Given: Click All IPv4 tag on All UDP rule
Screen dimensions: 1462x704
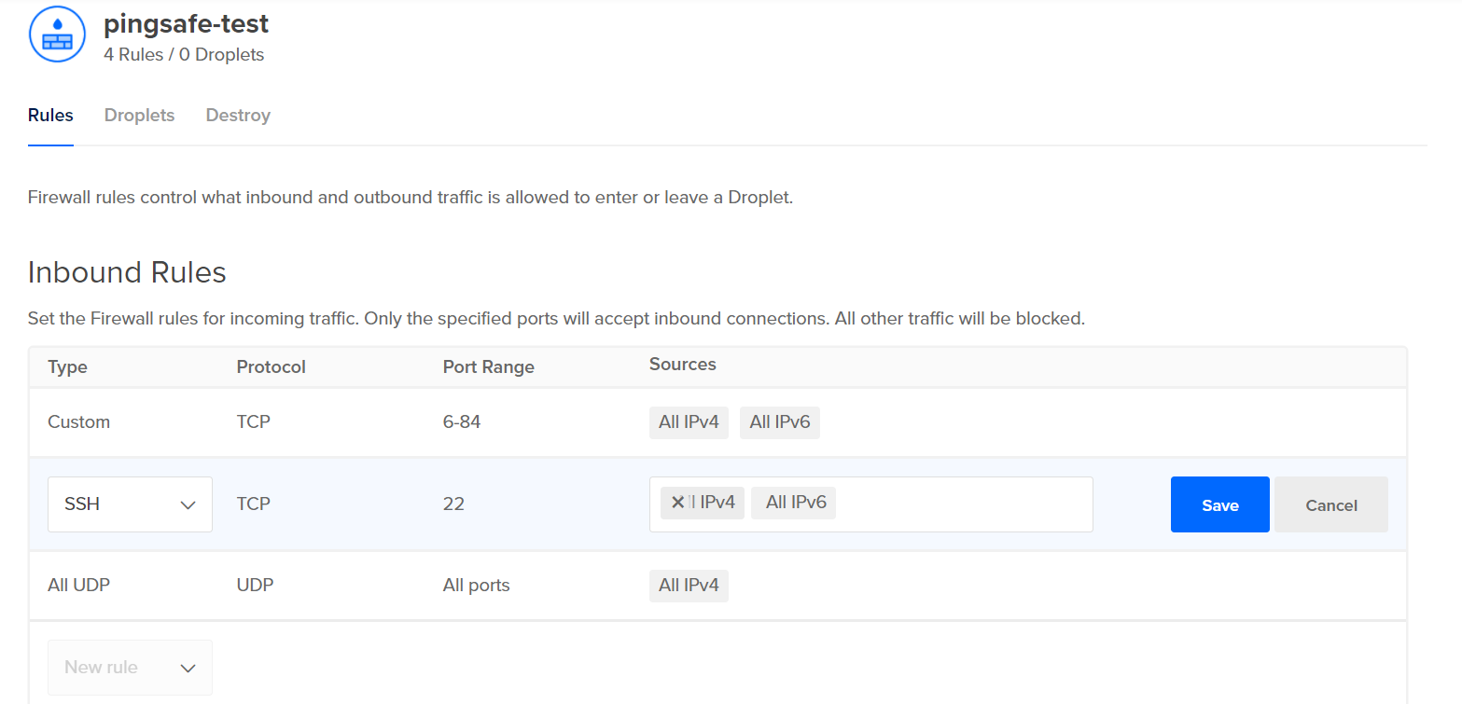Looking at the screenshot, I should pos(689,586).
